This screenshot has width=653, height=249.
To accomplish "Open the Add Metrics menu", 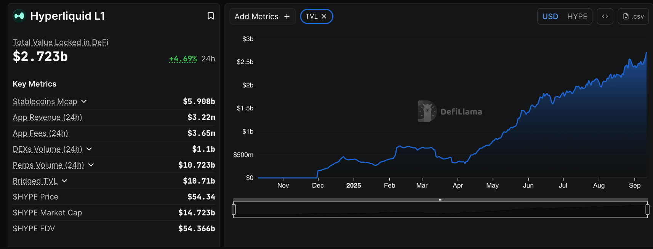I will point(256,16).
